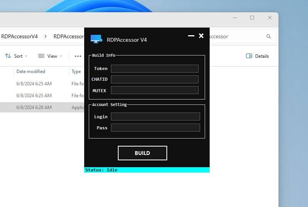308x207 pixels.
Task: Click the RDPAccessor V4 monitor logo icon
Action: 96,39
